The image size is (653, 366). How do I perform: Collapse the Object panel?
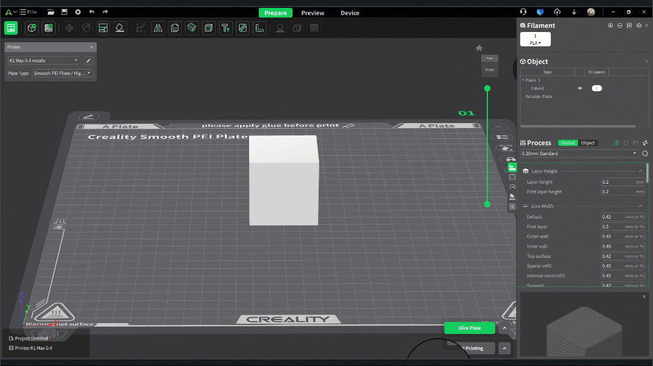click(646, 62)
